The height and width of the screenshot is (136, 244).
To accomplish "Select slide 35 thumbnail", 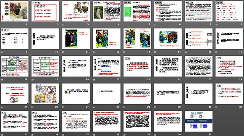I will point(76,121).
